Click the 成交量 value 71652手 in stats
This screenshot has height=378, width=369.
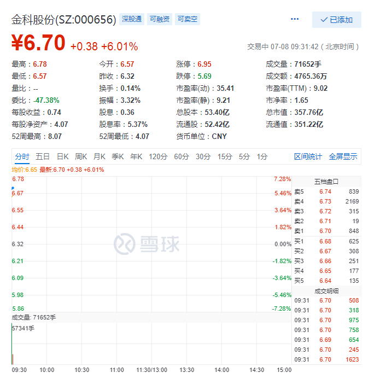pos(308,64)
